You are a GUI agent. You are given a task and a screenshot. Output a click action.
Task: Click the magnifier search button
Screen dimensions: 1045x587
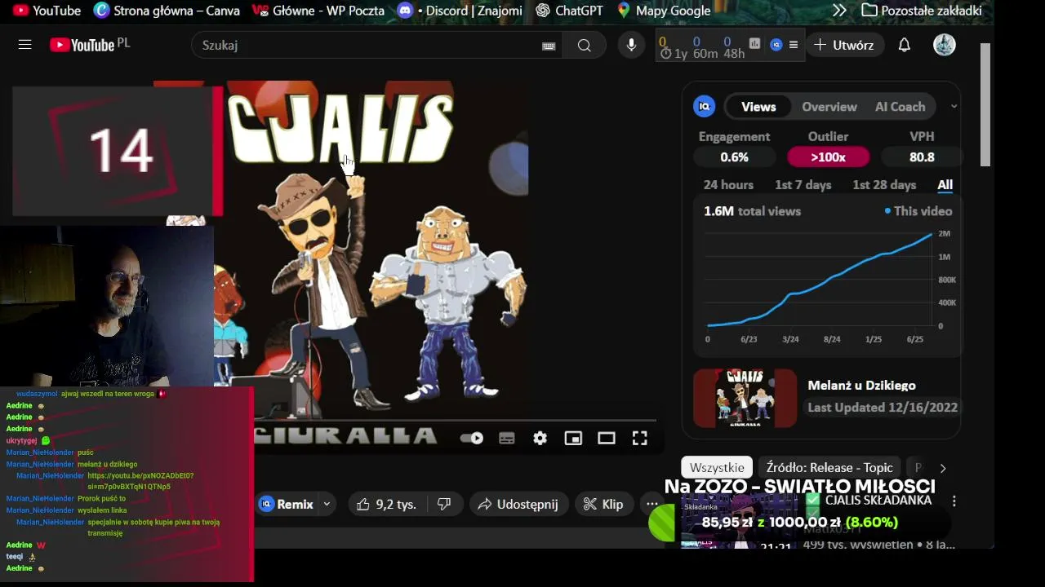584,46
